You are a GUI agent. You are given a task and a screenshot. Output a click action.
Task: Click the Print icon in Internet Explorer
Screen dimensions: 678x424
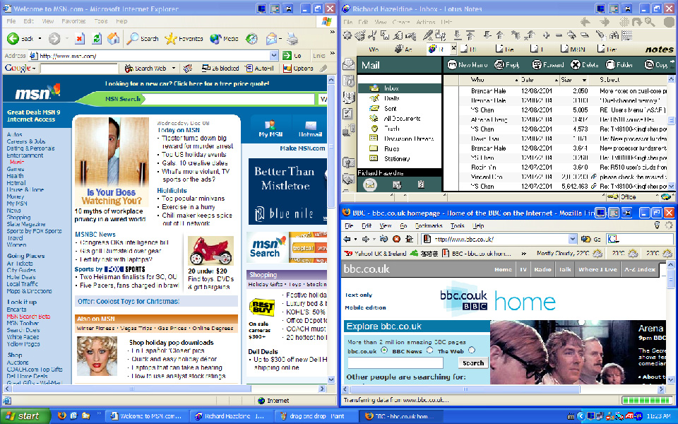coord(292,39)
